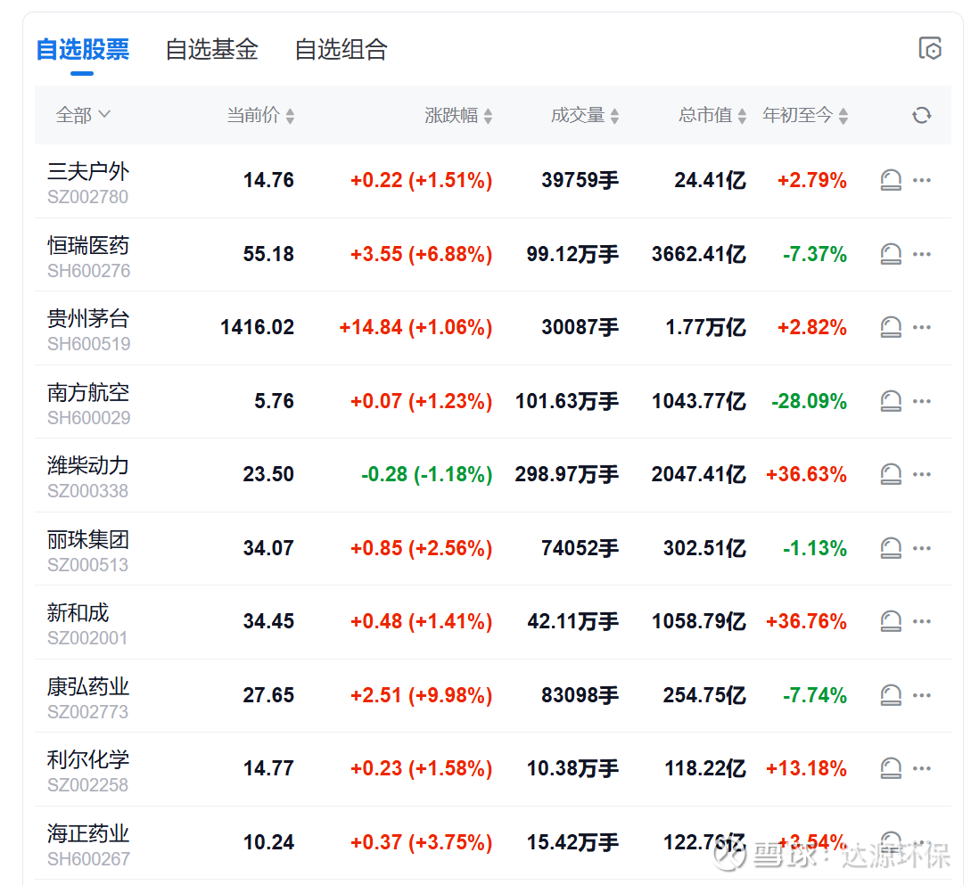Click market cap 302.51亿

pyautogui.click(x=704, y=548)
